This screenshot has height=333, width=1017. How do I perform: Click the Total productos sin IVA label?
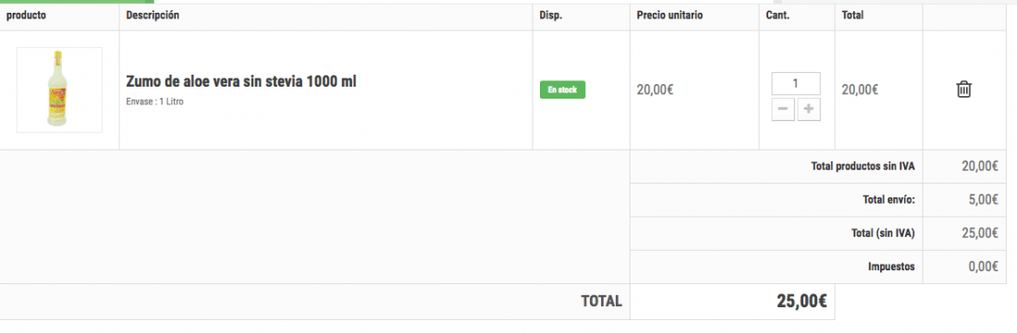point(863,166)
